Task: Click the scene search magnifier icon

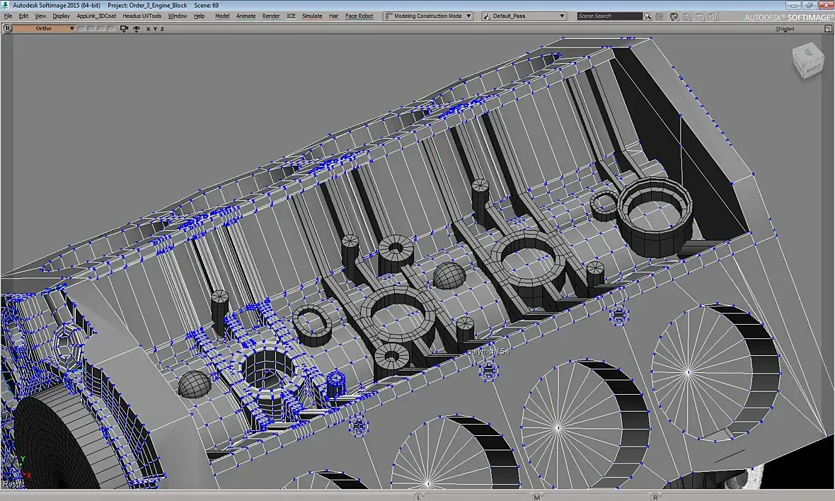Action: click(648, 16)
